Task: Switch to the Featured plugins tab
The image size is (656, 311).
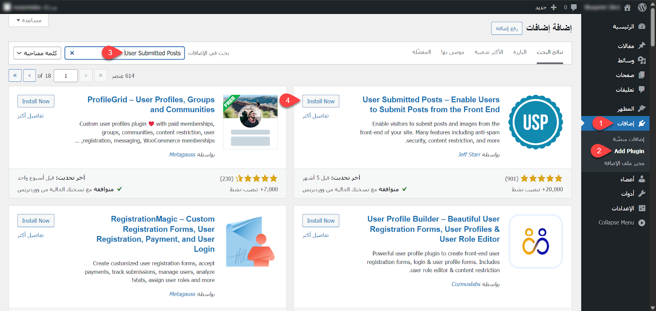Action: coord(519,52)
